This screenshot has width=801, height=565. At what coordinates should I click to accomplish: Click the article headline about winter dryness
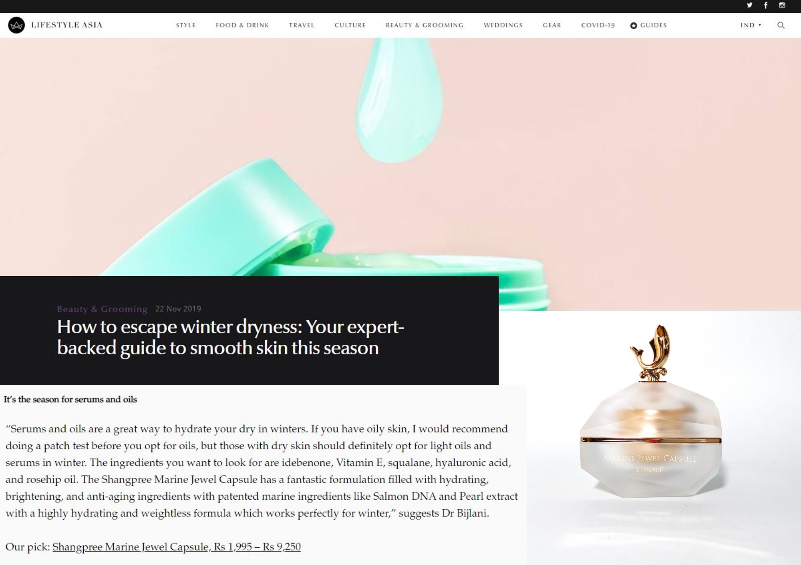(231, 337)
